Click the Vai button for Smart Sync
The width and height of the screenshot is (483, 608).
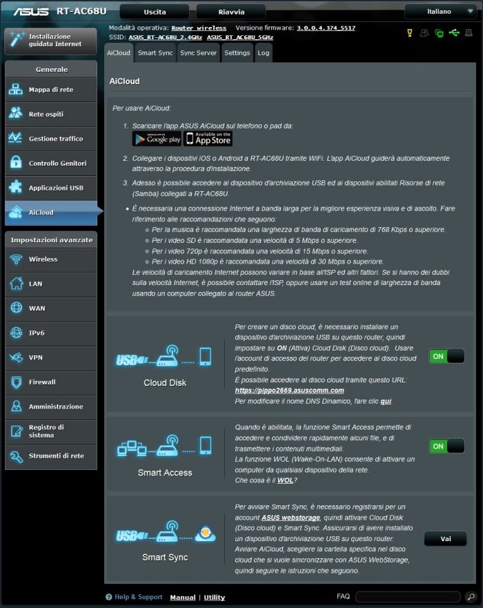tap(446, 538)
